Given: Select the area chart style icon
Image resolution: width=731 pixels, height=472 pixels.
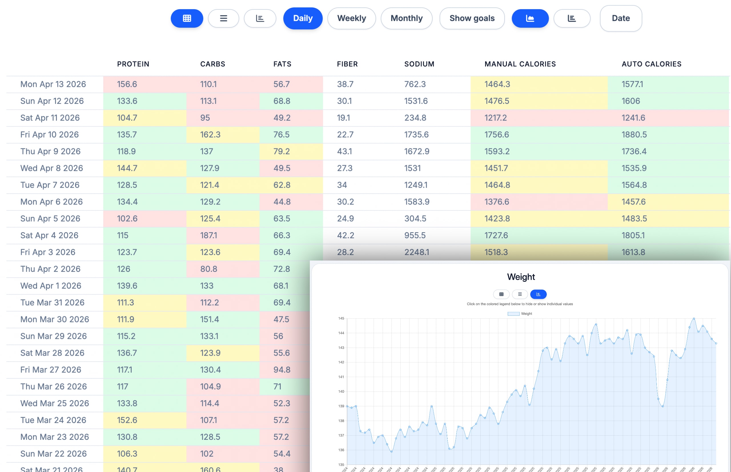Looking at the screenshot, I should [530, 18].
